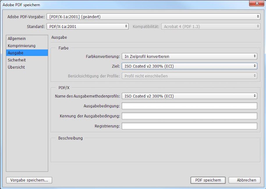Open the Ziel profile dropdown

coord(189,66)
